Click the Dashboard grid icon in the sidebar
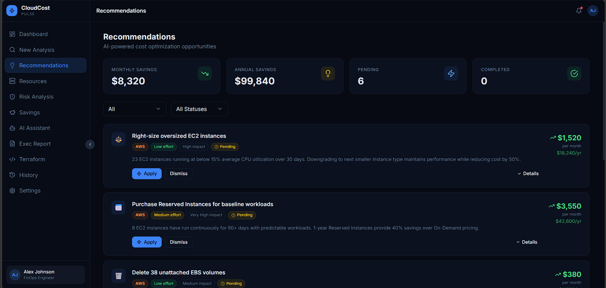 pos(12,34)
